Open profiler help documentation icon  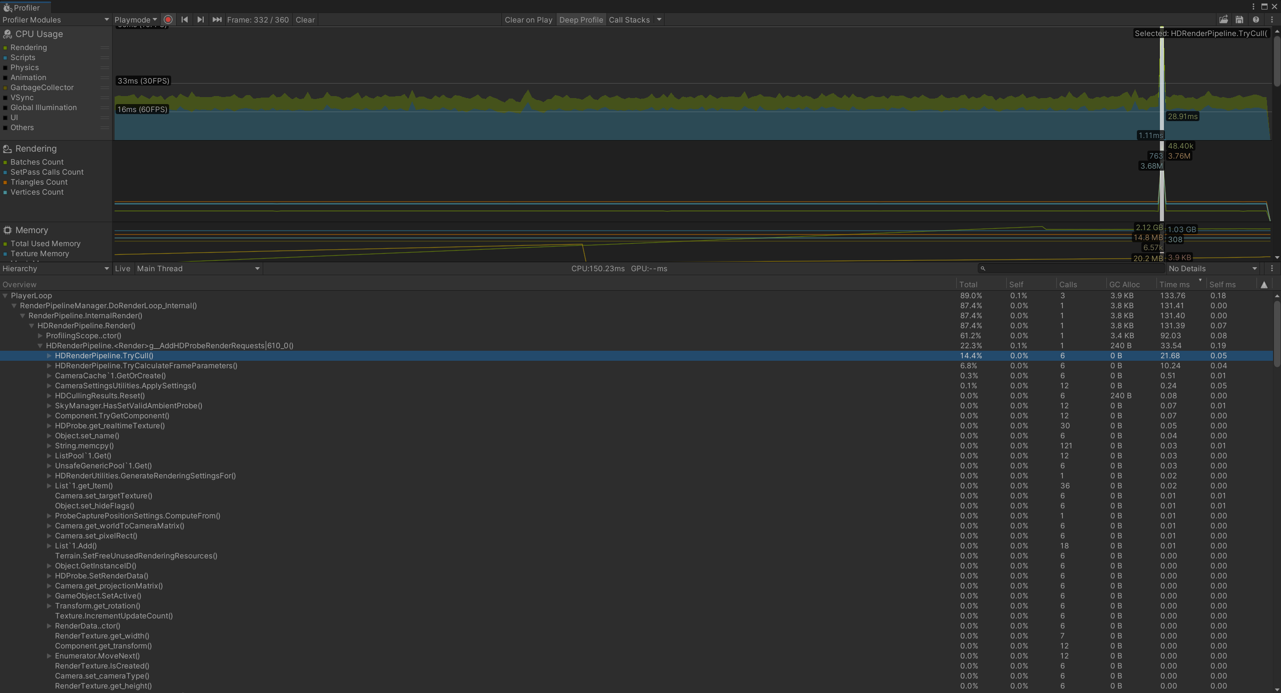click(x=1256, y=20)
